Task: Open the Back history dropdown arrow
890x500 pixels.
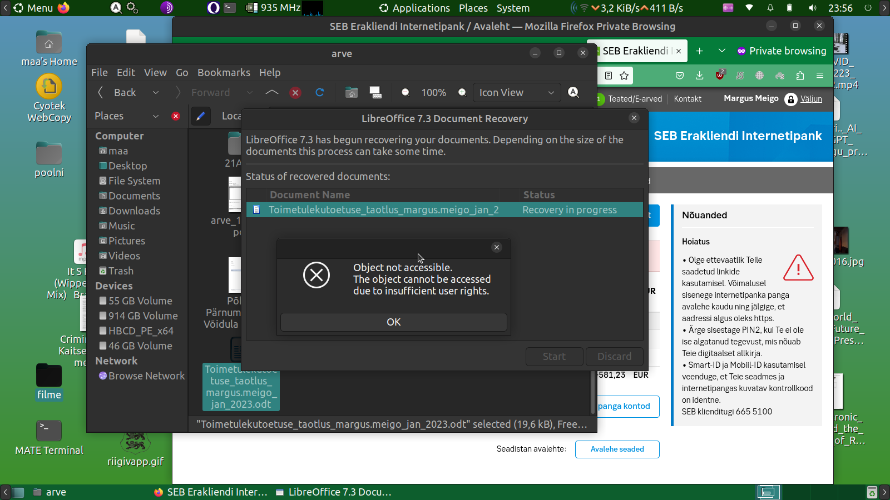Action: point(156,93)
